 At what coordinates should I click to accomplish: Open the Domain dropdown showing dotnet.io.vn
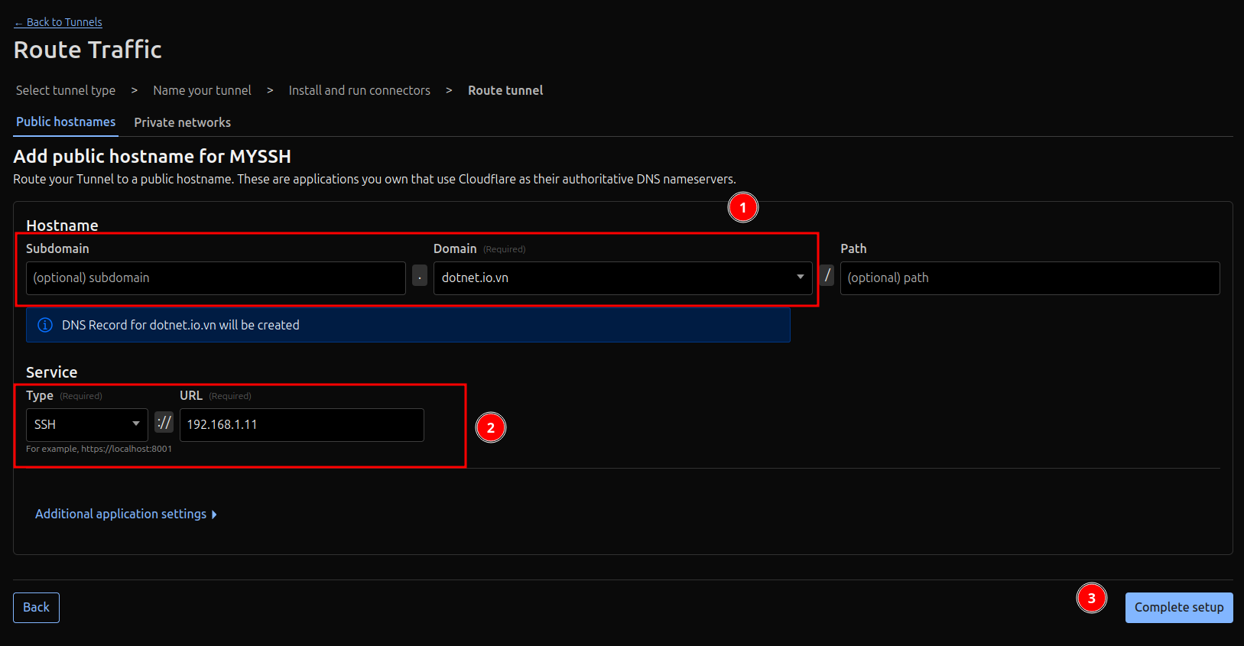pos(622,278)
